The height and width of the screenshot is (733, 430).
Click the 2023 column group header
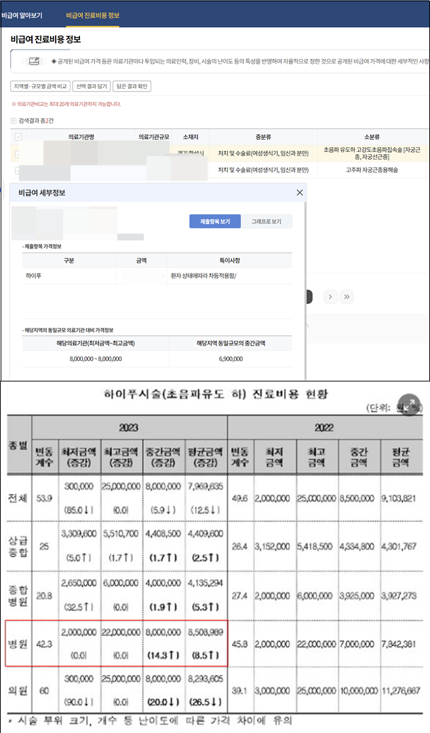pyautogui.click(x=129, y=428)
